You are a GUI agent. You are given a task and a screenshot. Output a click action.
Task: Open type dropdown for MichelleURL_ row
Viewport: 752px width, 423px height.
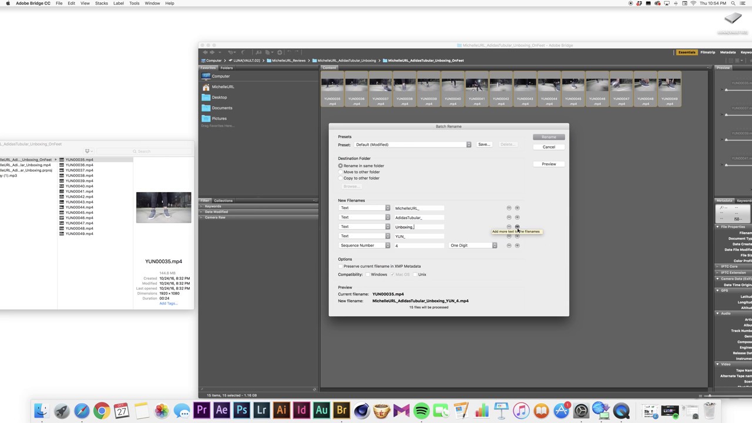[364, 208]
